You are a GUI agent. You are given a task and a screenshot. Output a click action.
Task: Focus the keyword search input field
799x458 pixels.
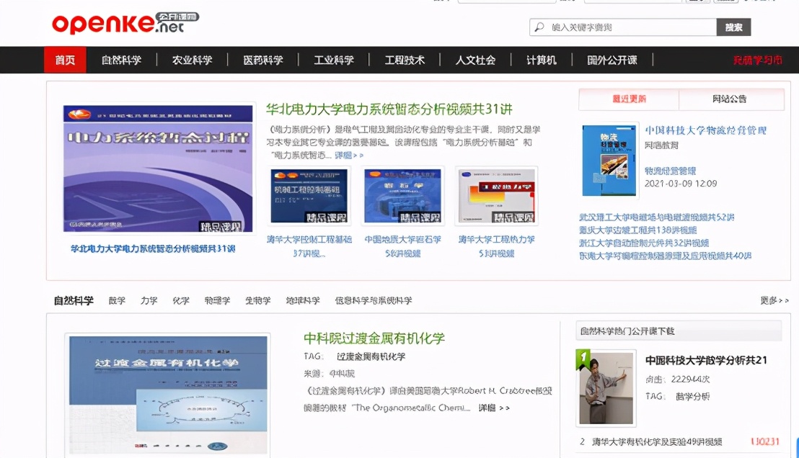(623, 27)
